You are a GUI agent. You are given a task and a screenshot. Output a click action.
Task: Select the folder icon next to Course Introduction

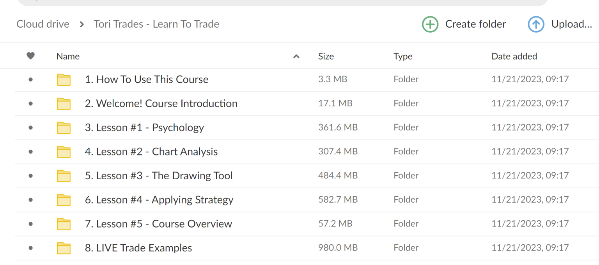64,103
